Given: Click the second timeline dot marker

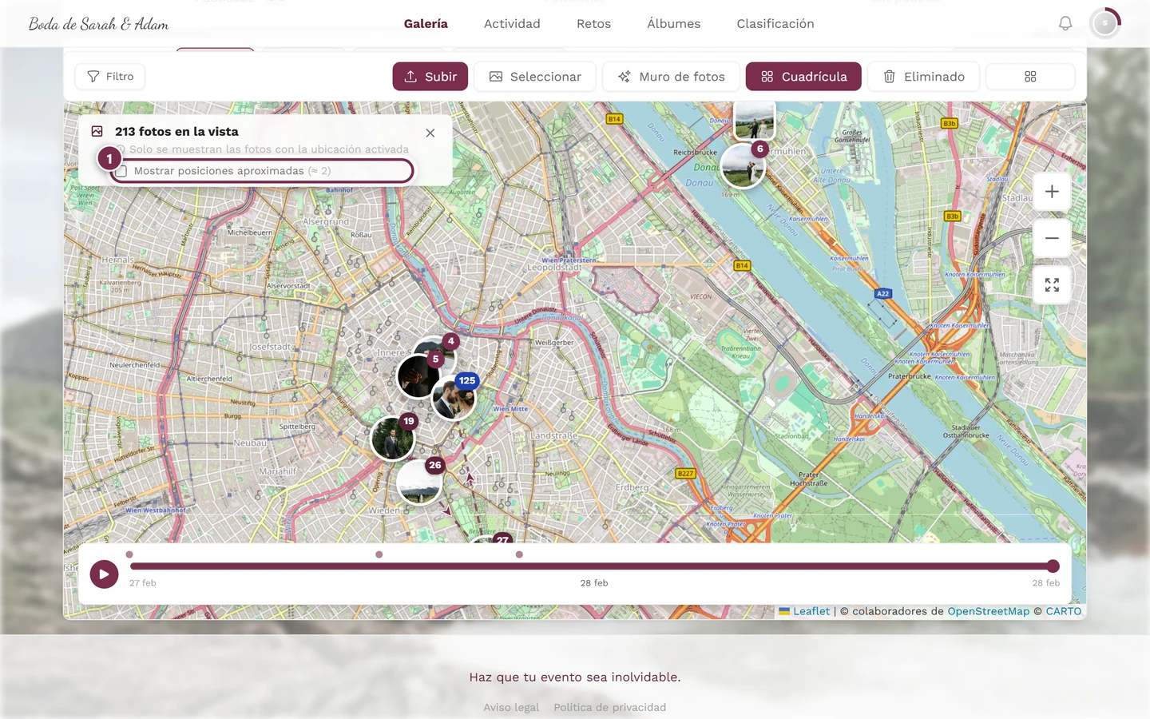Looking at the screenshot, I should pyautogui.click(x=379, y=554).
